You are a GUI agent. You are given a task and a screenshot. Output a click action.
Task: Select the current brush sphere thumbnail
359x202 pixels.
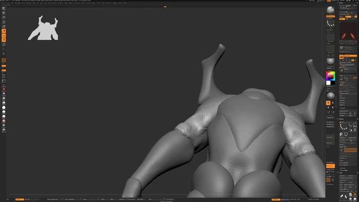pyautogui.click(x=330, y=10)
